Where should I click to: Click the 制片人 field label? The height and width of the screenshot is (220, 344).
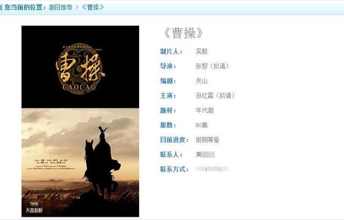171,52
